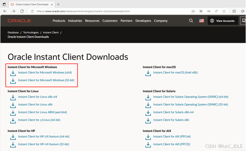Open Instant Client for Microsoft Windows (x64) link
The height and width of the screenshot is (151, 246).
point(45,73)
